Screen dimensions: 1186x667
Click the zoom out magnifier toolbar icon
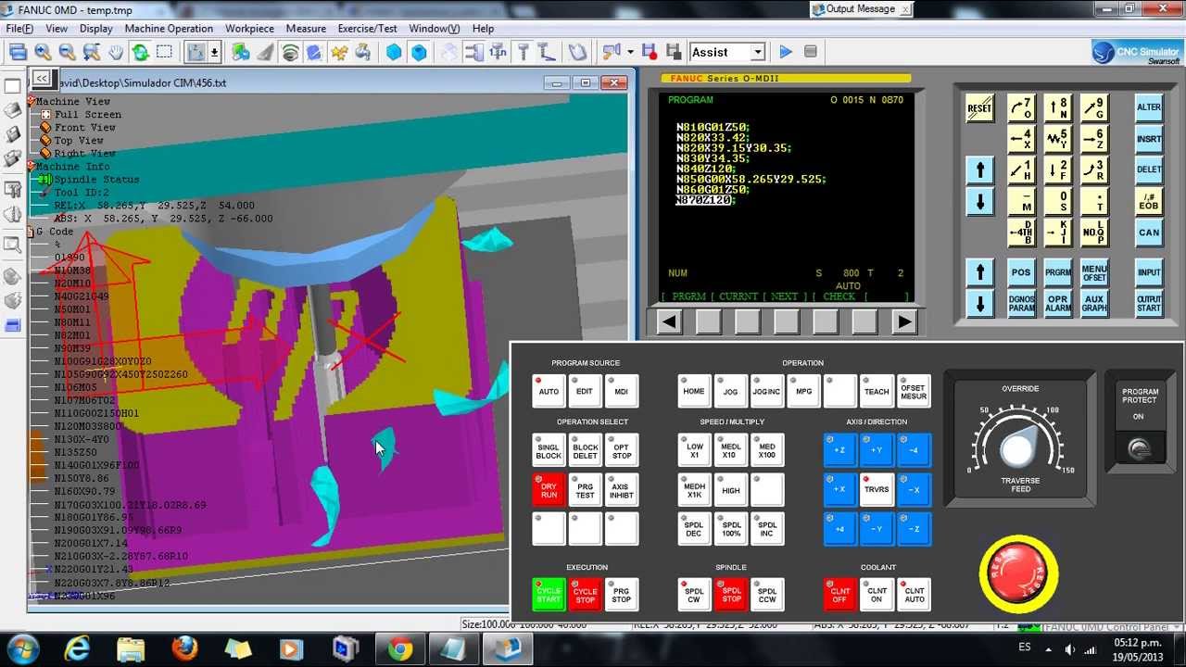pyautogui.click(x=67, y=53)
